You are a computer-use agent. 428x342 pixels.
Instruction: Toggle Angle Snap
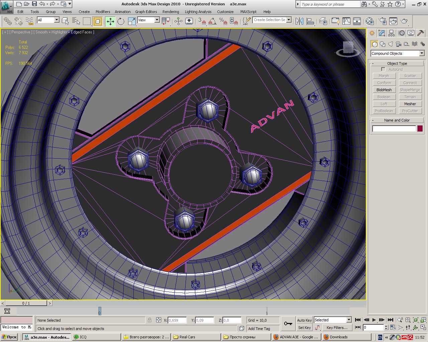[212, 21]
